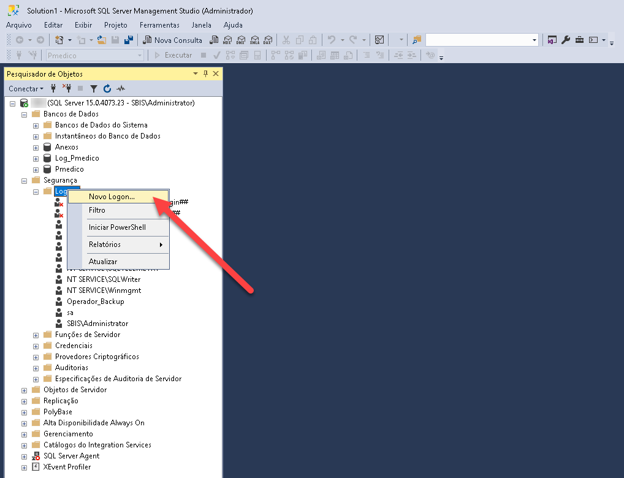Click the Save All icon in toolbar
The height and width of the screenshot is (478, 624).
pos(129,40)
